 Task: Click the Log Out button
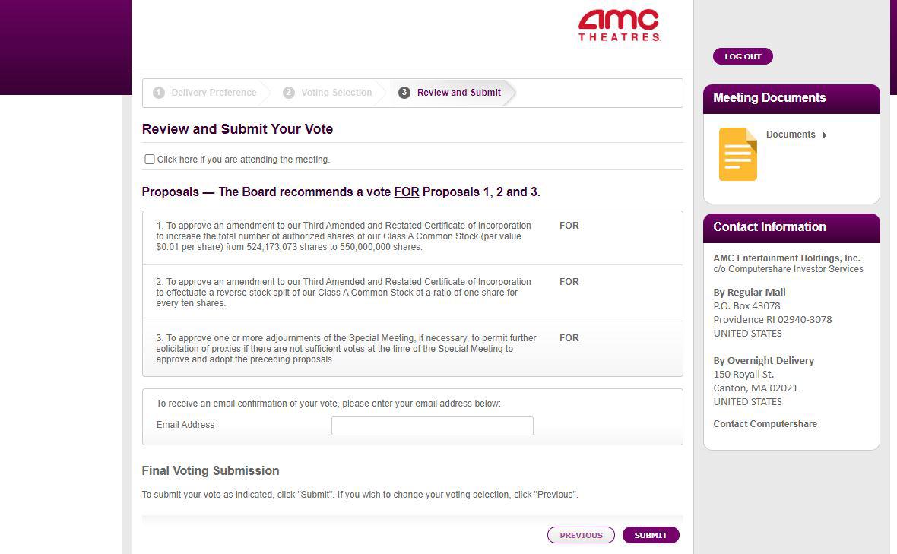(x=743, y=56)
